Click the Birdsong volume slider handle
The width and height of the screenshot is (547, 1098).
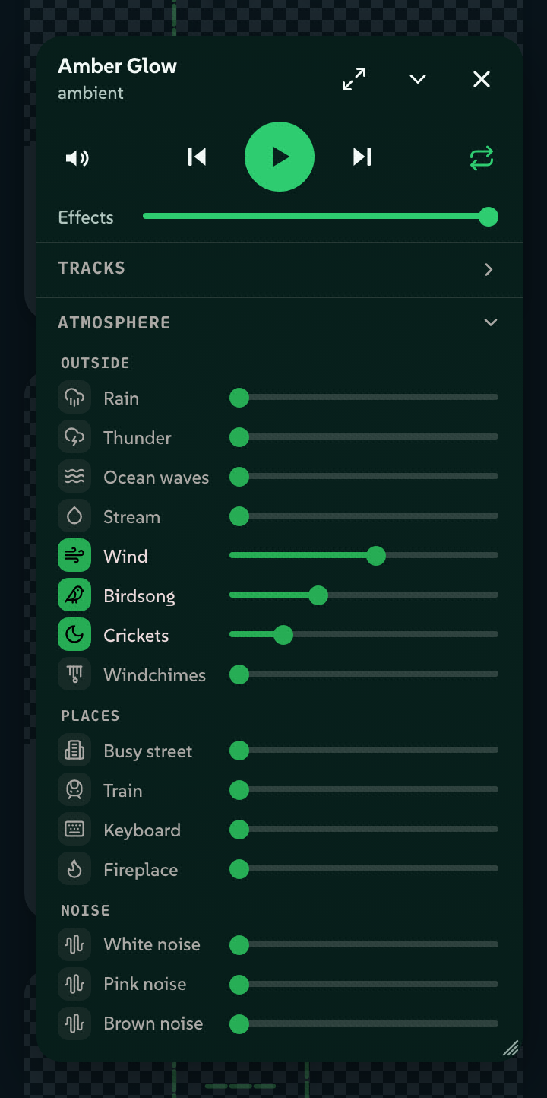coord(318,595)
